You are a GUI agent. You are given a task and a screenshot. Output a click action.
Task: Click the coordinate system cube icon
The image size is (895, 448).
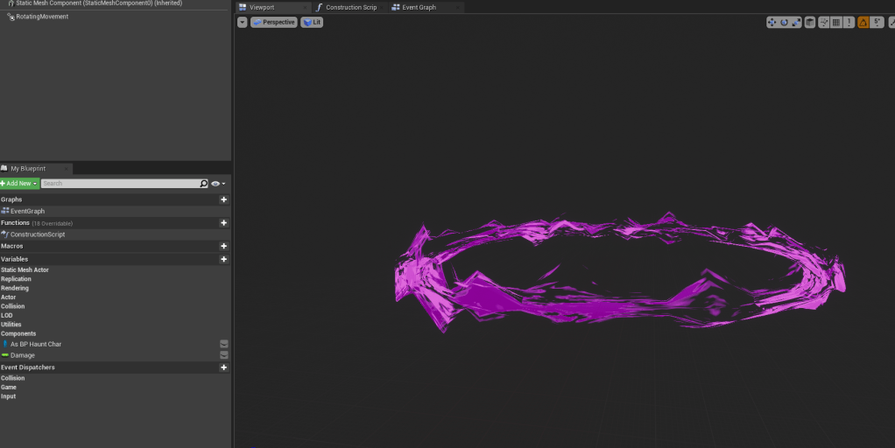point(810,23)
